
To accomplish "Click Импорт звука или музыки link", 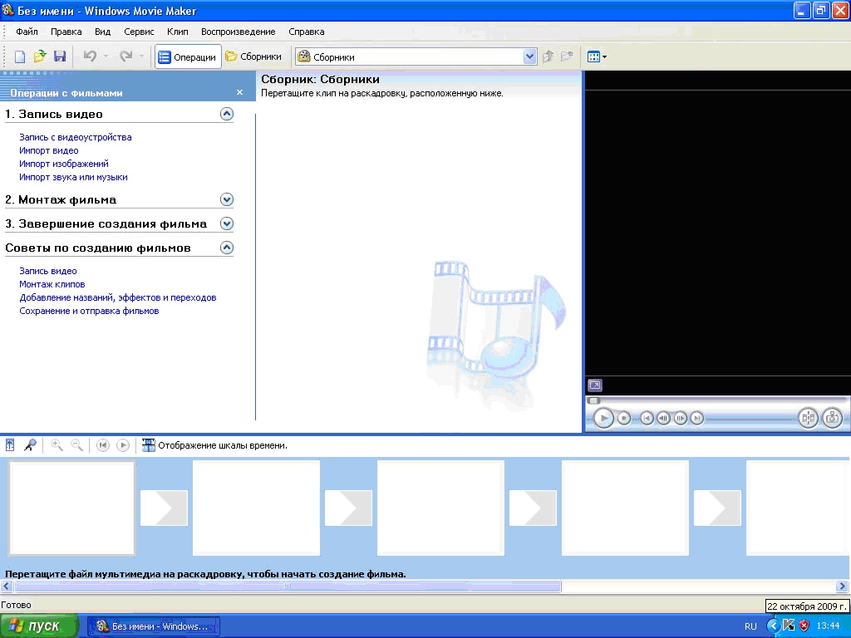I will point(73,178).
